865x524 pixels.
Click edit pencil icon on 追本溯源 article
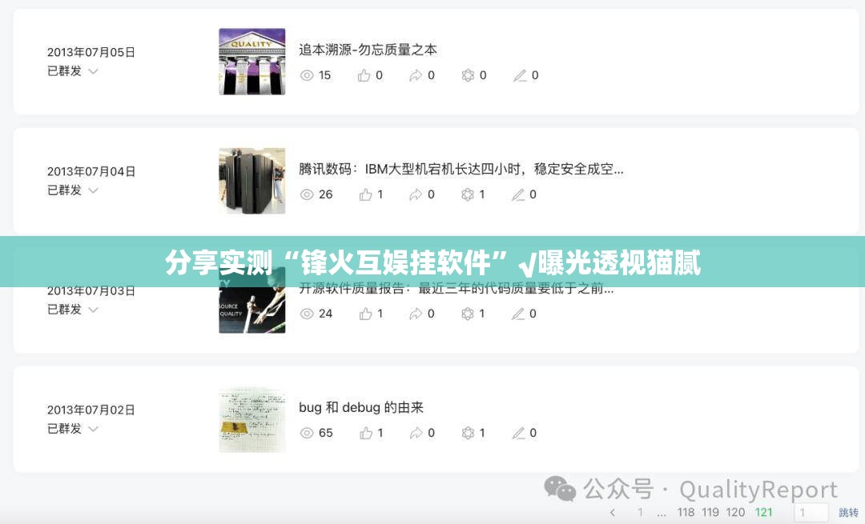tap(520, 75)
